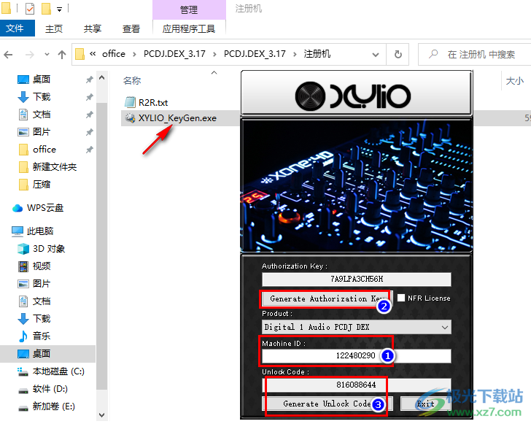Open quick access toolbar customize dropdown
This screenshot has width=531, height=424.
click(x=59, y=9)
